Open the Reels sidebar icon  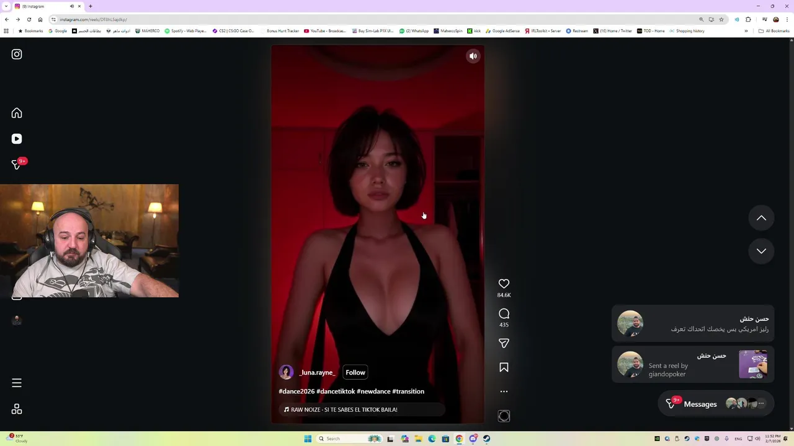[17, 139]
